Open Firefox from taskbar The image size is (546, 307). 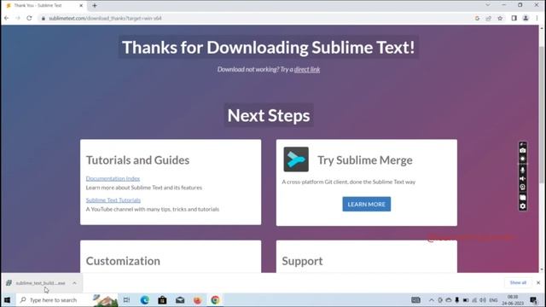[197, 299]
